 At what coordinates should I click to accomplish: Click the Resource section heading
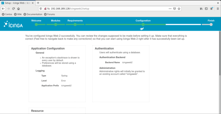pos(37,111)
